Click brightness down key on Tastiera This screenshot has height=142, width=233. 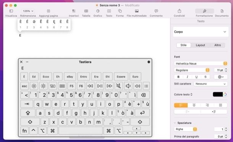34,86
